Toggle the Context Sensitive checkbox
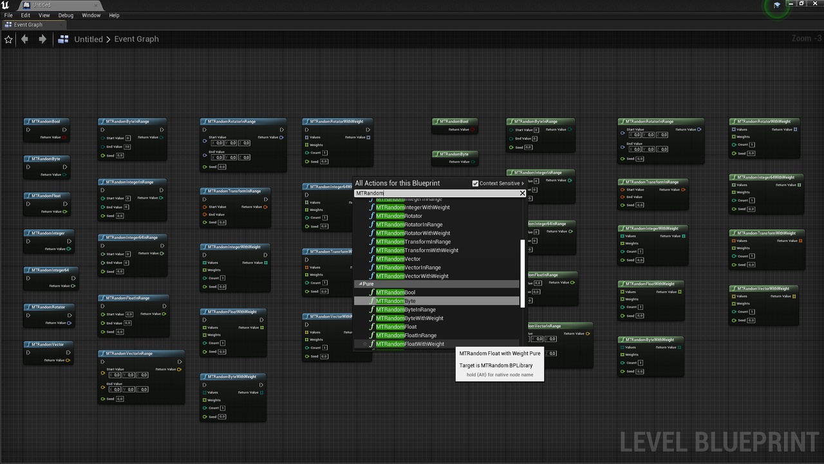 (476, 184)
